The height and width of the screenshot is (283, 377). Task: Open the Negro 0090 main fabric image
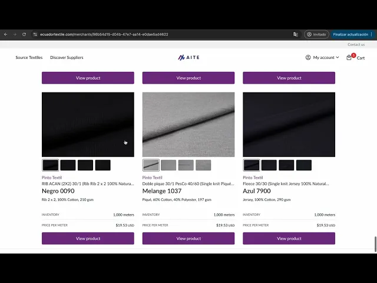[x=88, y=124]
